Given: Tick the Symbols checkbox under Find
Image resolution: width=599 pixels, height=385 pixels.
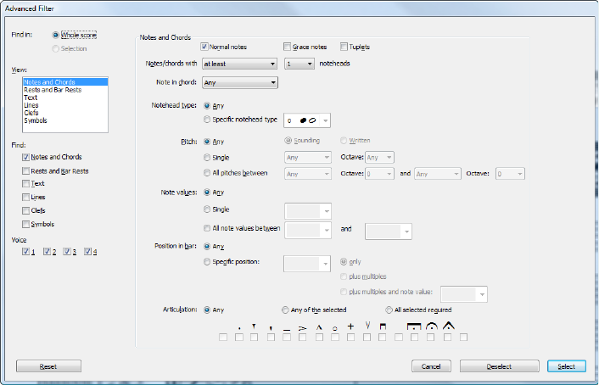Looking at the screenshot, I should pyautogui.click(x=26, y=224).
